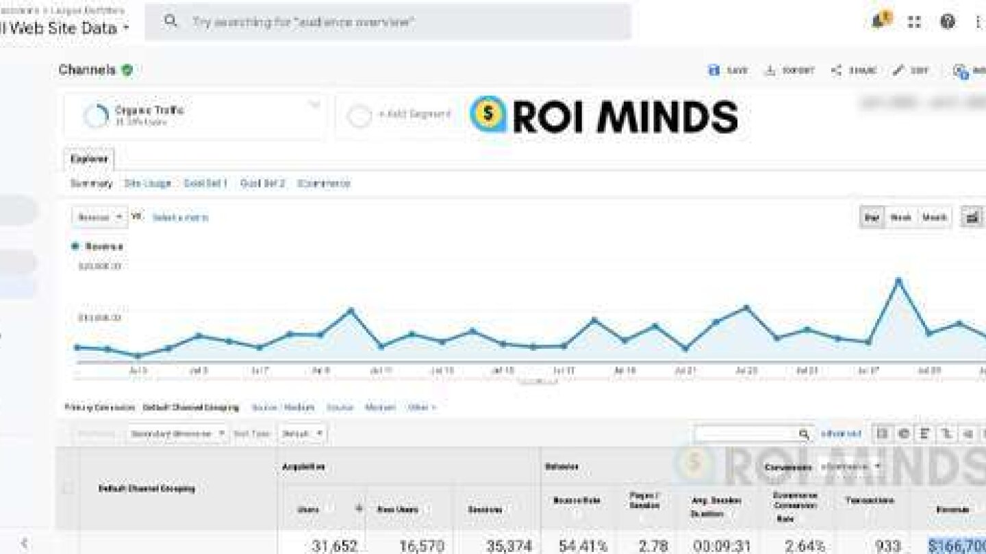The width and height of the screenshot is (986, 554).
Task: Open the help question mark
Action: pyautogui.click(x=948, y=22)
